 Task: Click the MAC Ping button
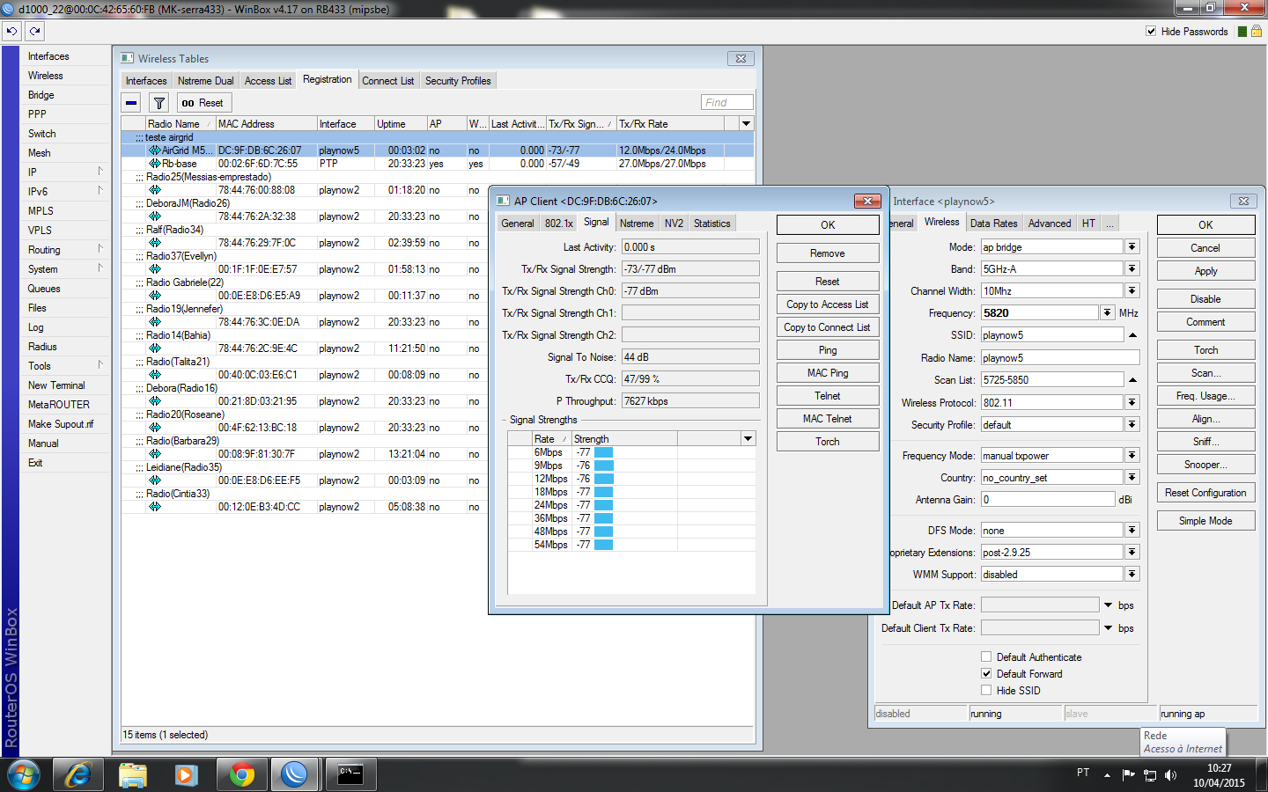(828, 373)
